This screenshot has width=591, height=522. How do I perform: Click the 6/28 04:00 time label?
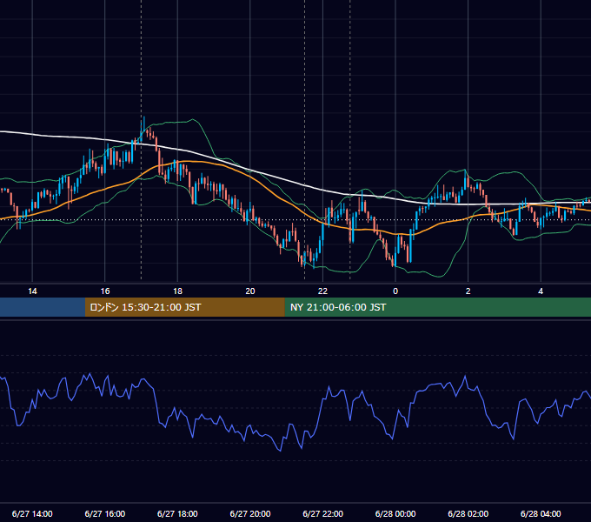click(541, 513)
